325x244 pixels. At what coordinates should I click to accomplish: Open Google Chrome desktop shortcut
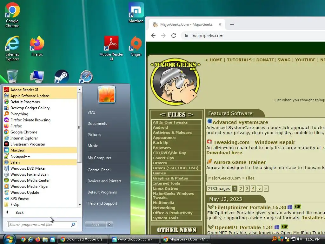point(12,15)
